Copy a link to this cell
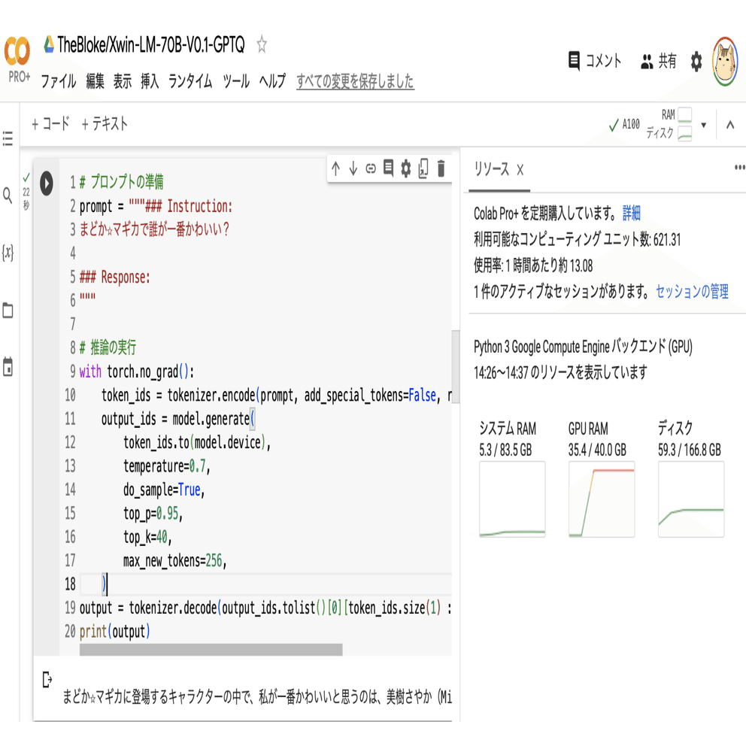Viewport: 746px width, 746px height. (x=371, y=168)
